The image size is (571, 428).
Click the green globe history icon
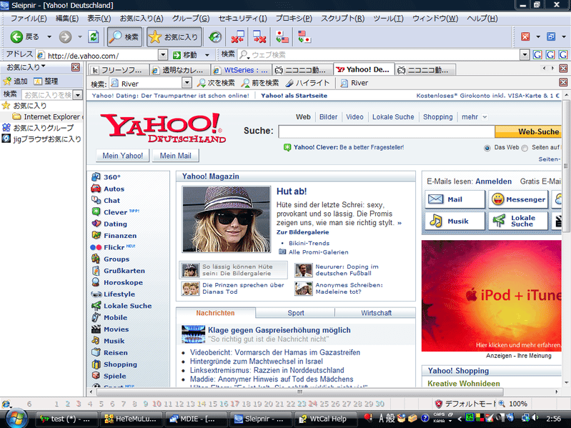coord(215,36)
